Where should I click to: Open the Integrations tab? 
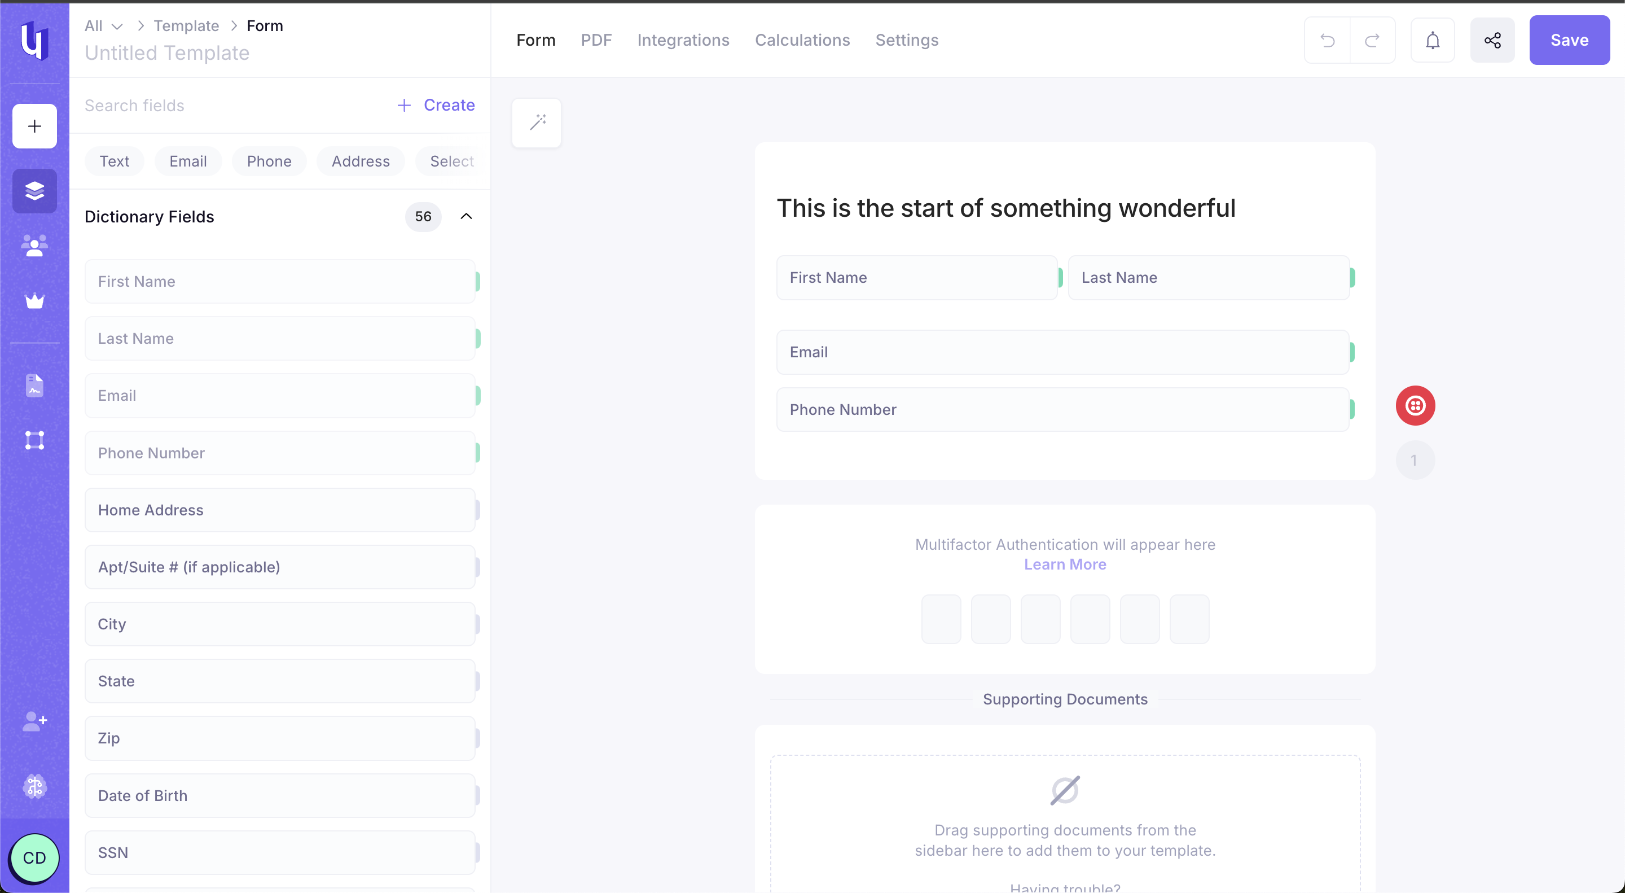click(683, 40)
